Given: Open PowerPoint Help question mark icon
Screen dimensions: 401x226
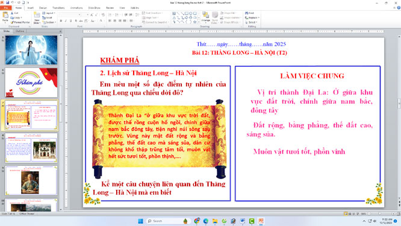Looking at the screenshot, I should click(x=399, y=8).
